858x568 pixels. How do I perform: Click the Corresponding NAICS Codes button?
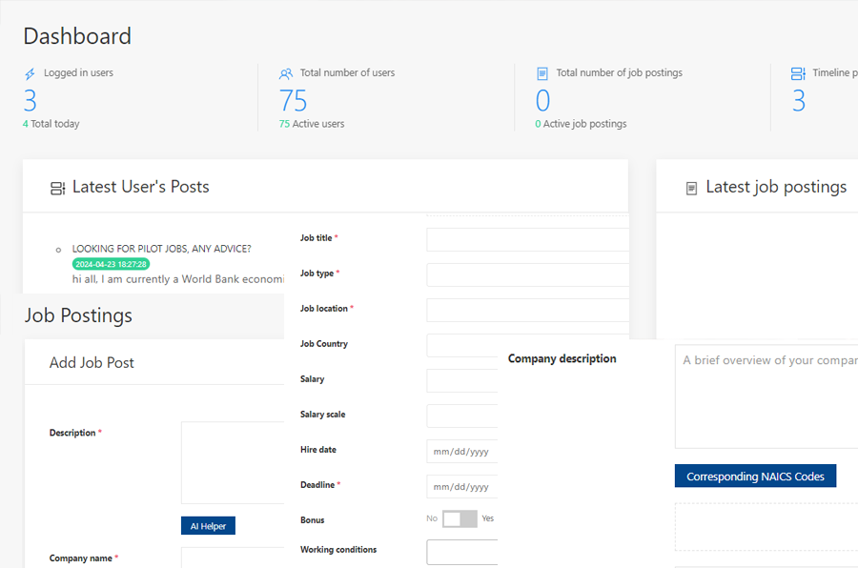[755, 477]
